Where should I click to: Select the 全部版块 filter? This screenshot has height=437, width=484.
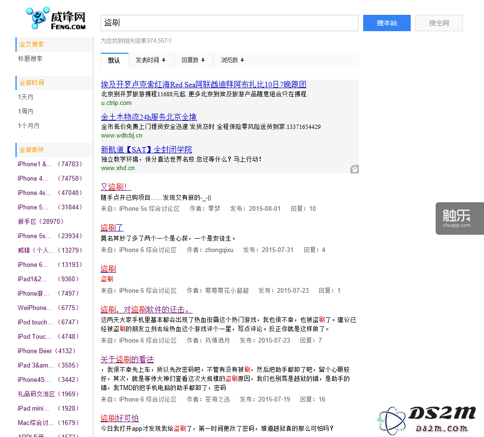click(x=32, y=149)
